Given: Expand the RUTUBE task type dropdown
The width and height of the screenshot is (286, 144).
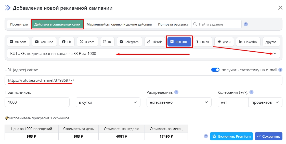Looking at the screenshot, I should pos(275,54).
